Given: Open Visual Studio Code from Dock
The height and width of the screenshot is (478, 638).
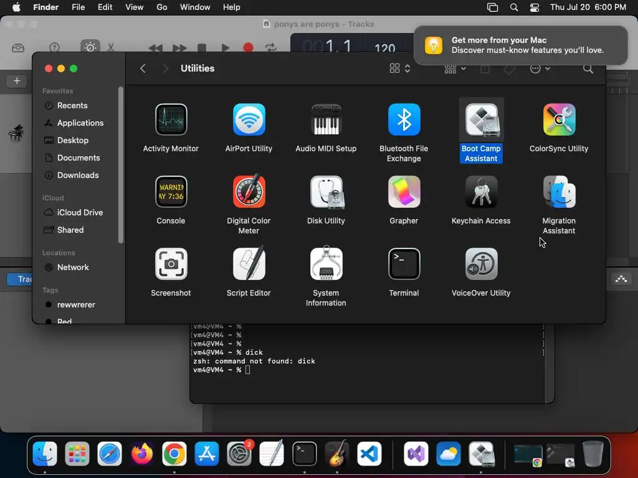Looking at the screenshot, I should coord(369,454).
